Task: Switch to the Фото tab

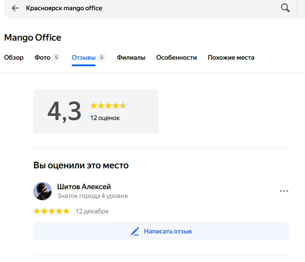Action: coord(42,57)
